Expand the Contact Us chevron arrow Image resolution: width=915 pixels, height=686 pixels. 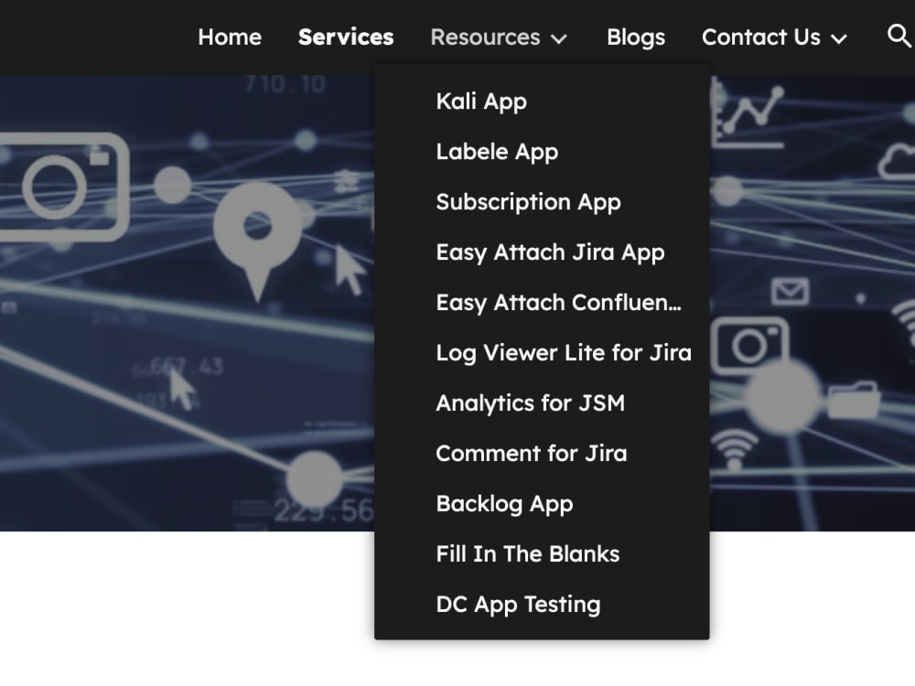[x=838, y=39]
